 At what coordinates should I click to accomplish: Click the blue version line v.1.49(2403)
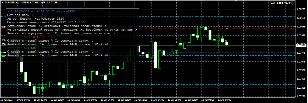(x=41, y=12)
